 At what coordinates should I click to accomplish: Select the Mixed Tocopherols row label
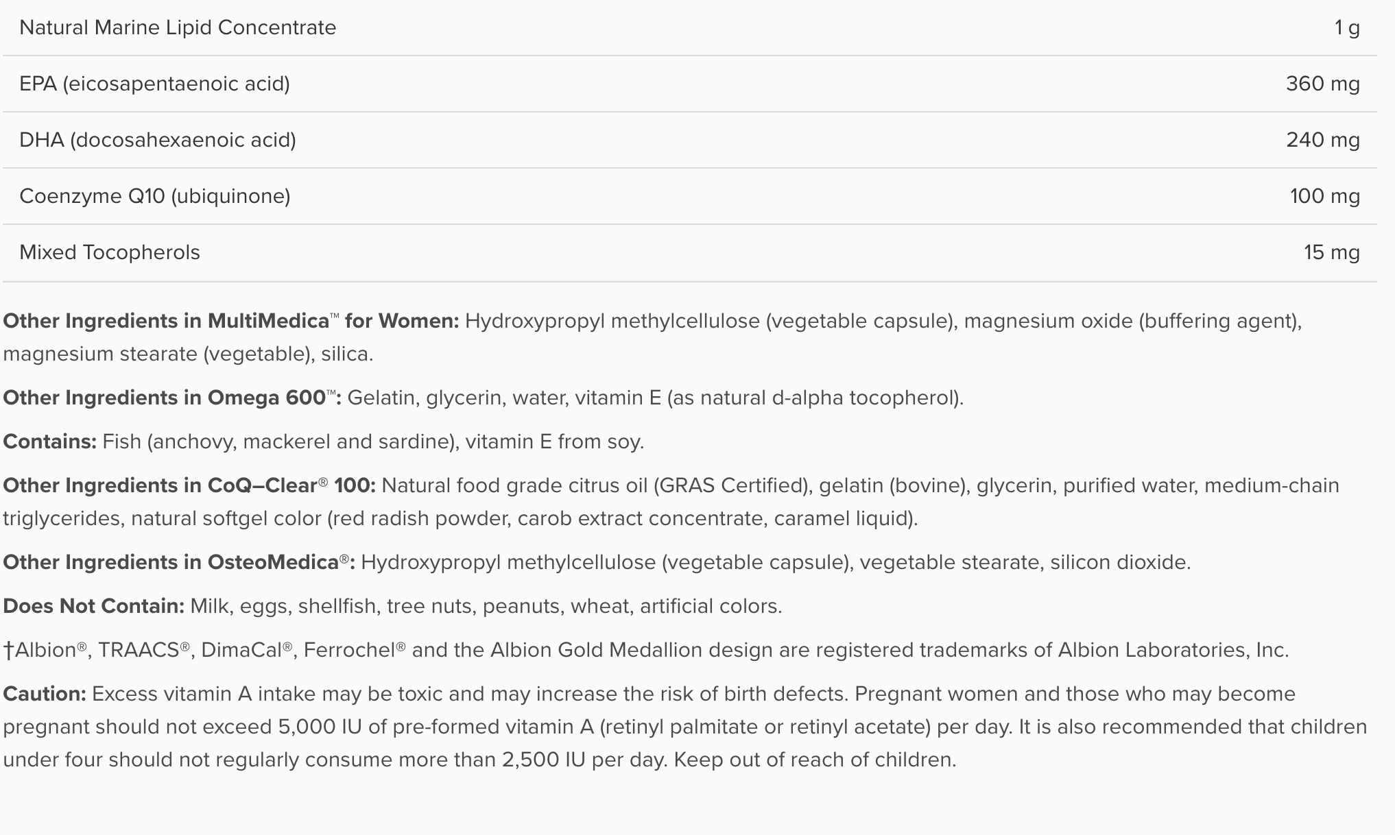[110, 253]
